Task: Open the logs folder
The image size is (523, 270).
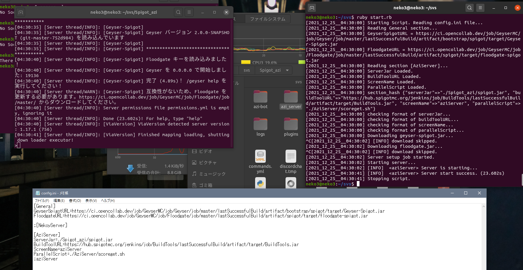Action: point(260,127)
